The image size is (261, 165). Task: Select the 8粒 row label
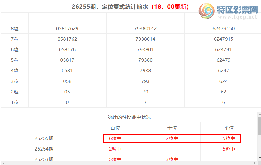pos(15,28)
